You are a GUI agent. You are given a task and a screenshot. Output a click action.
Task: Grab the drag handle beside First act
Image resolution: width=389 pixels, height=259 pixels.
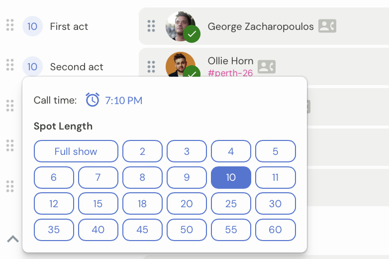click(x=10, y=25)
